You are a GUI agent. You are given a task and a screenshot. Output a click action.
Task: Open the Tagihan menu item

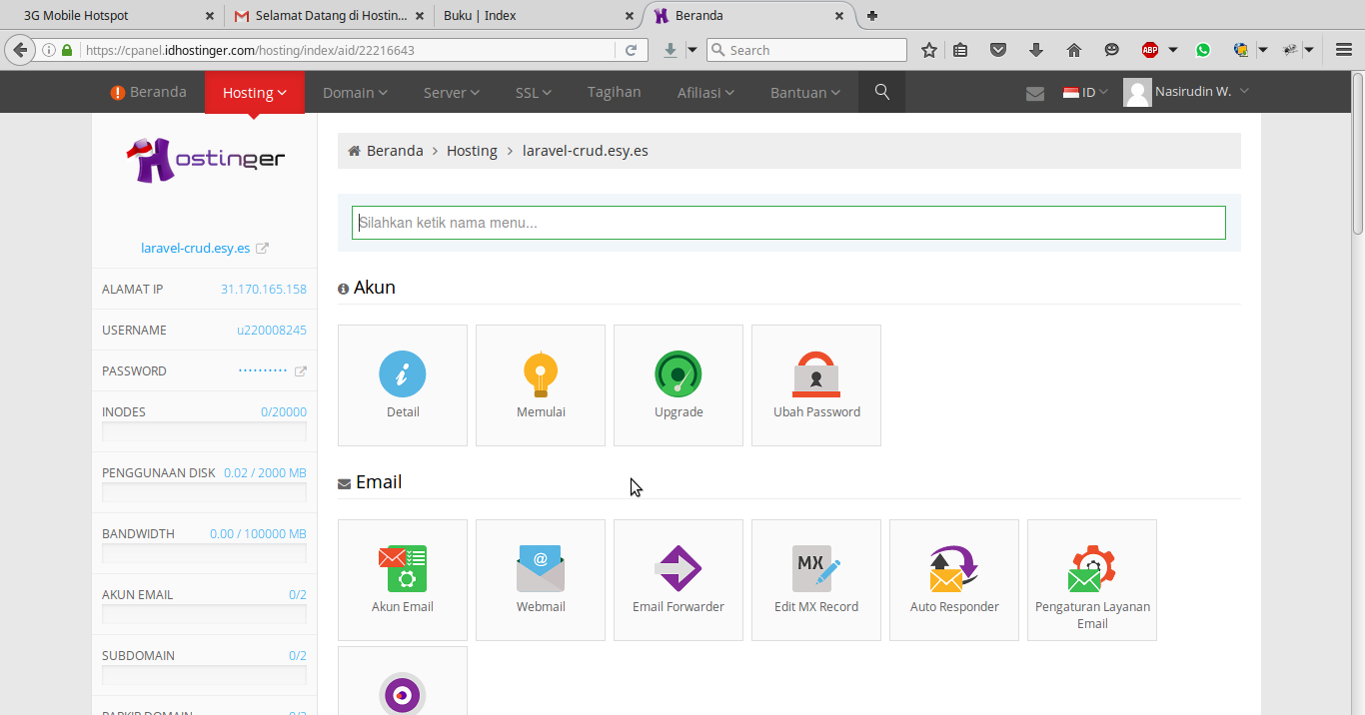tap(615, 92)
